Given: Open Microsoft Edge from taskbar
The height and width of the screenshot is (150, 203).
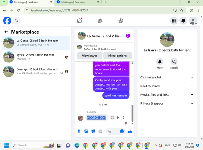Looking at the screenshot, I should [77, 145].
